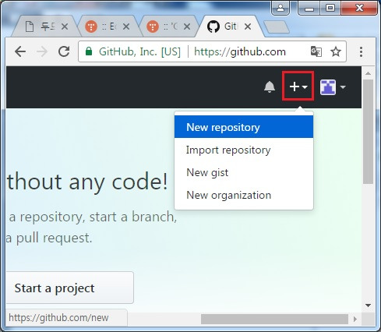Choose New organization menu item
Screen dimensions: 381x332
[244, 195]
